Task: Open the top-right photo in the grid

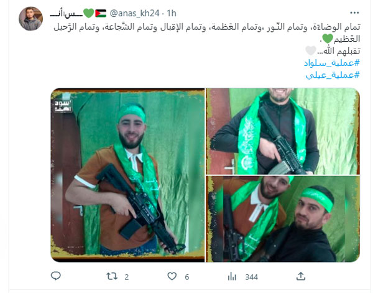Action: coord(283,131)
